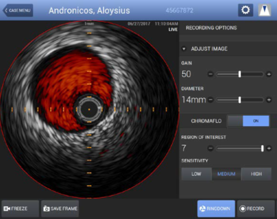Screen dimensions: 277x219
Task: Save the current frame
Action: pyautogui.click(x=60, y=208)
